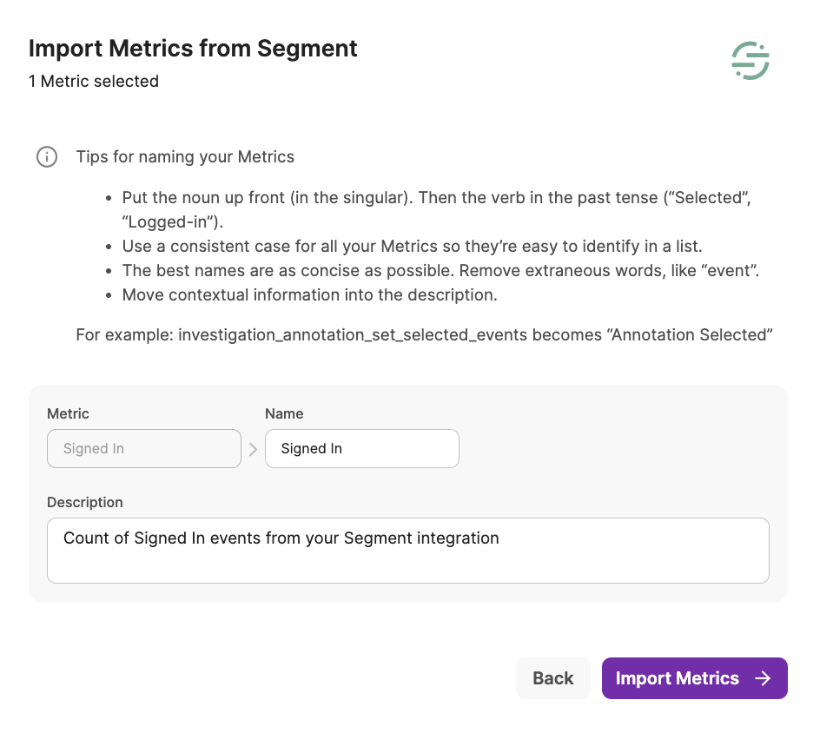The height and width of the screenshot is (733, 820).
Task: Click the Tips for naming your Metrics label
Action: click(x=185, y=157)
